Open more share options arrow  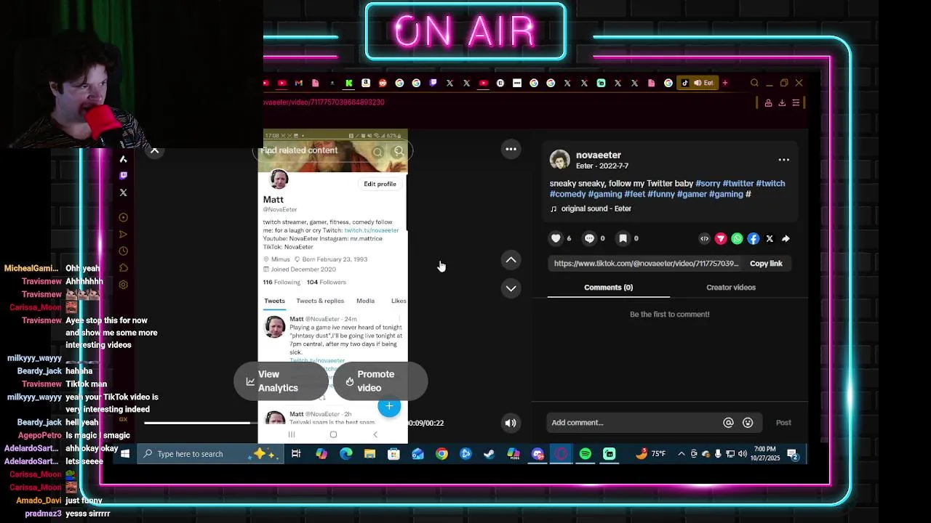[786, 238]
